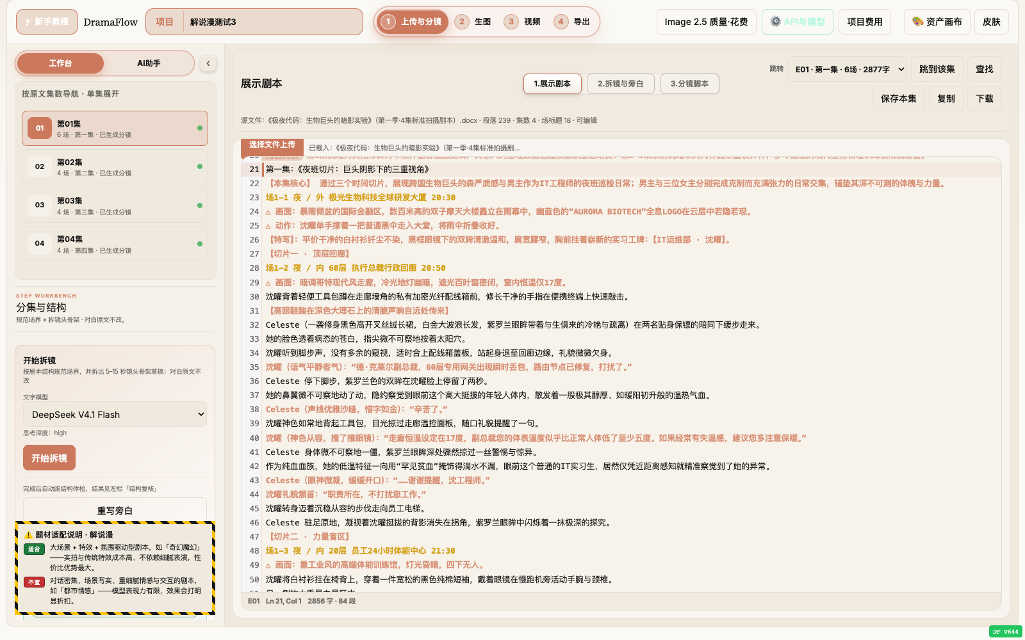Viewport: 1025px width, 640px height.
Task: Click step number 3 circle
Action: tap(511, 22)
